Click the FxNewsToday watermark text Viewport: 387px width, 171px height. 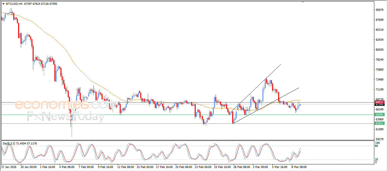(x=66, y=116)
